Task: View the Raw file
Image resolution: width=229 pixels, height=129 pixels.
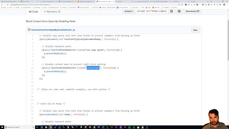Action: tap(195, 30)
